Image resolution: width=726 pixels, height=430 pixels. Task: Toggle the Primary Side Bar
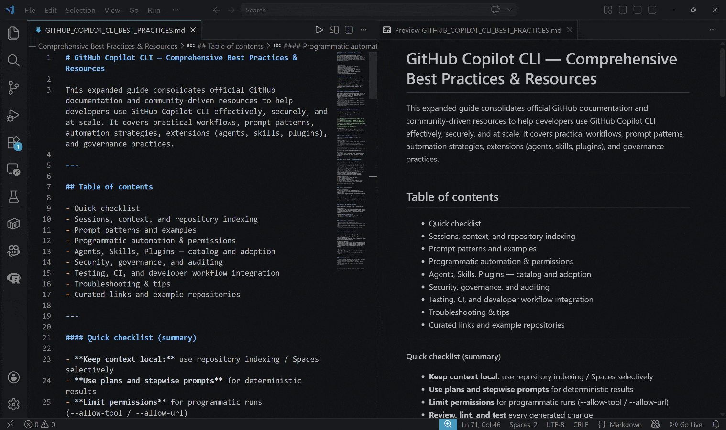(623, 10)
